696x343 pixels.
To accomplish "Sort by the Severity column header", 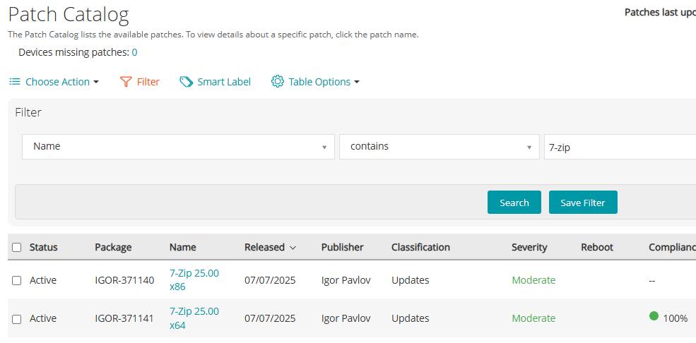I will [529, 248].
